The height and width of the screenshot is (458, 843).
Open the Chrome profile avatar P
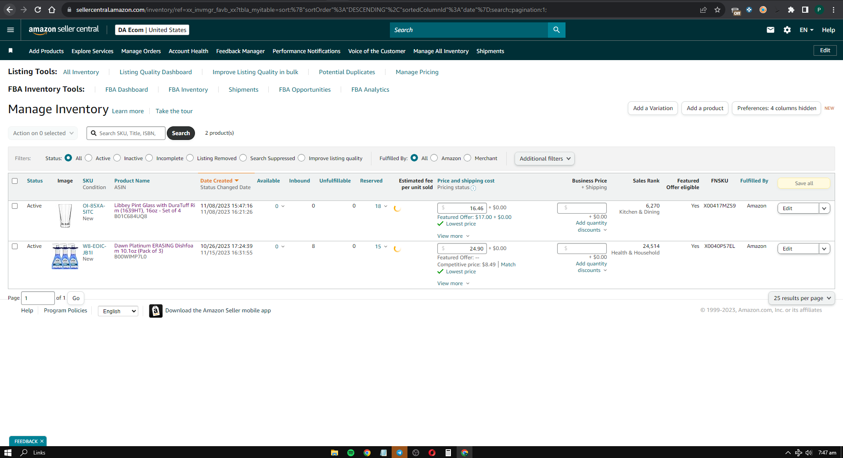pyautogui.click(x=819, y=10)
